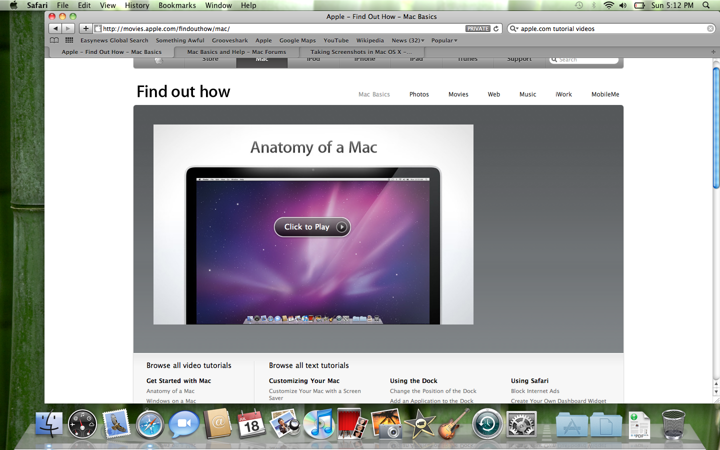
Task: Open System Preferences gear in Dock
Action: click(521, 424)
